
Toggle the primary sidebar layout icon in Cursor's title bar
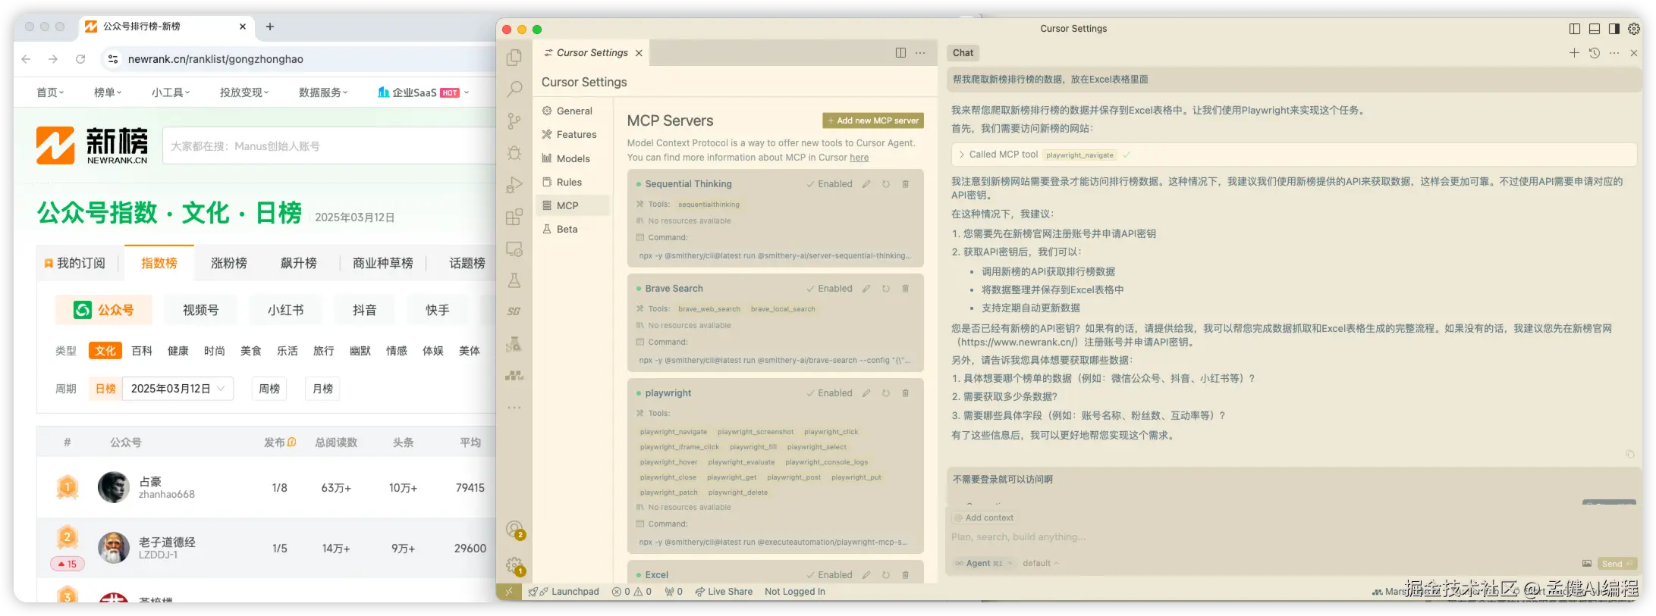coord(1575,29)
